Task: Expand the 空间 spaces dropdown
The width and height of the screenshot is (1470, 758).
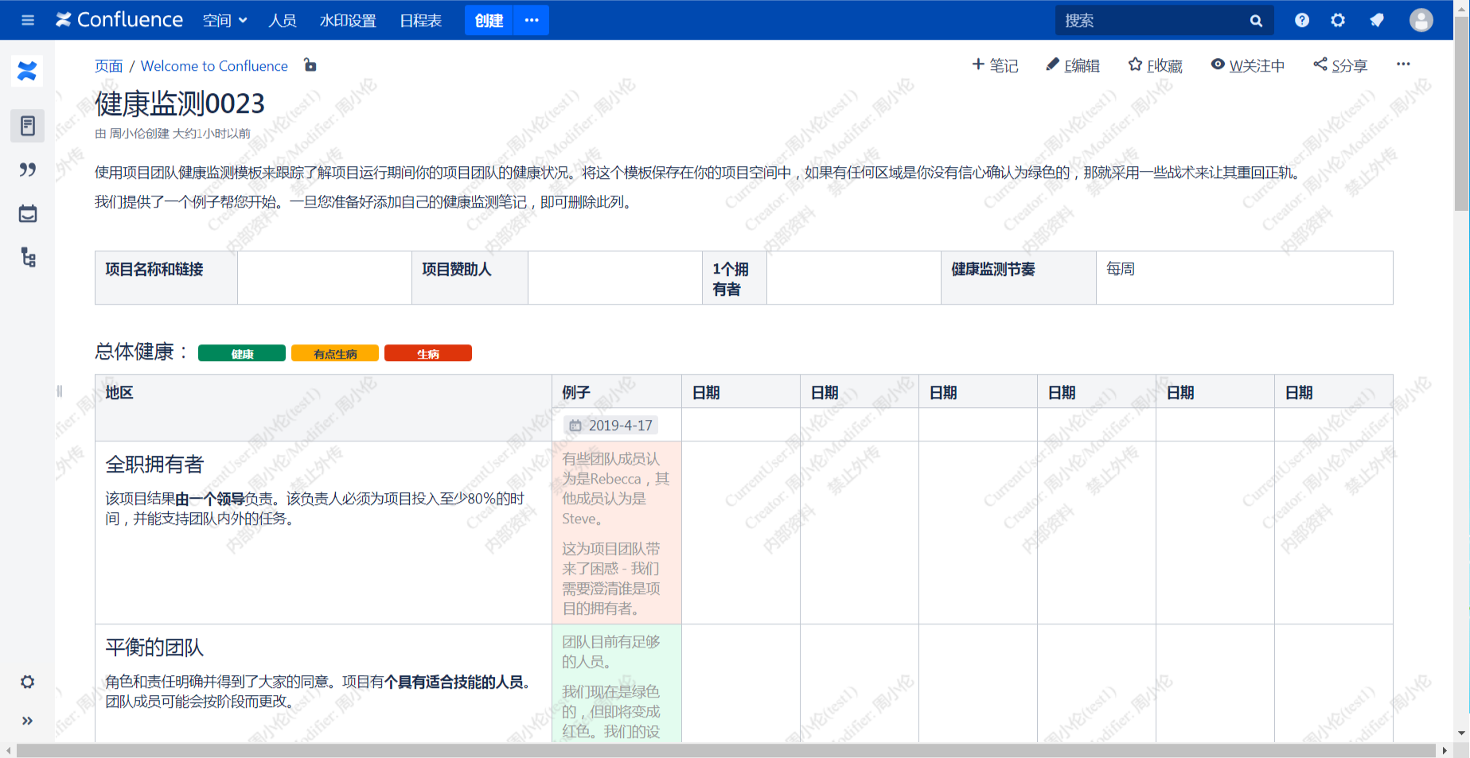Action: click(224, 20)
